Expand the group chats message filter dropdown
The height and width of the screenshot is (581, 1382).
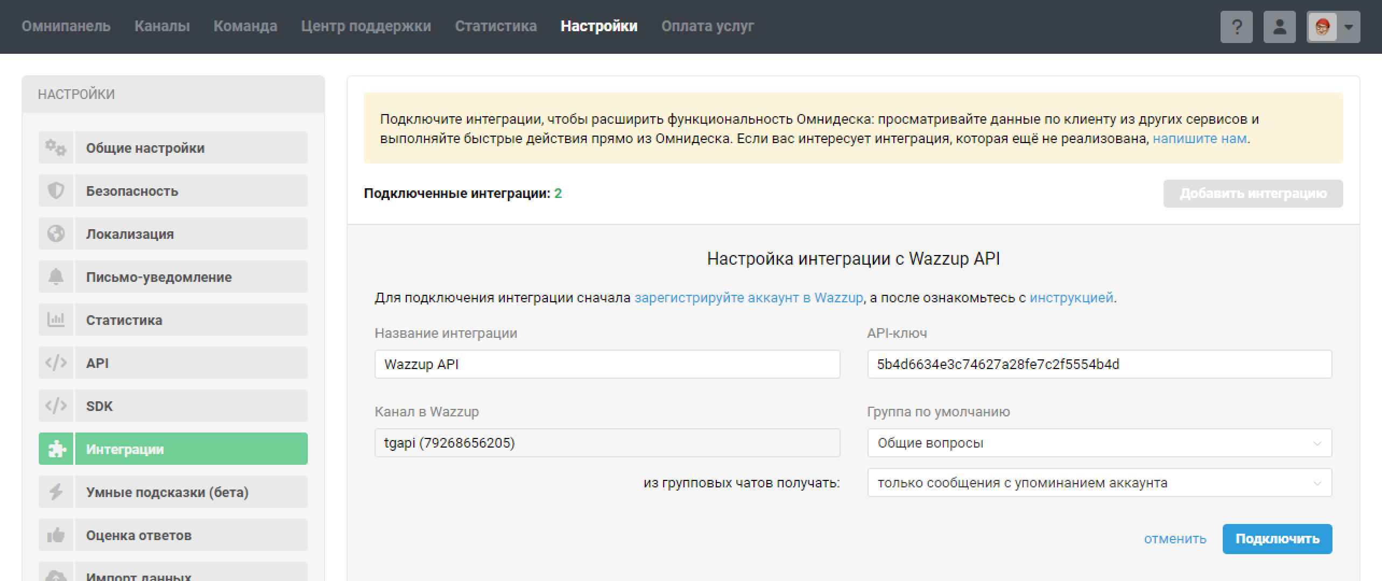1099,483
